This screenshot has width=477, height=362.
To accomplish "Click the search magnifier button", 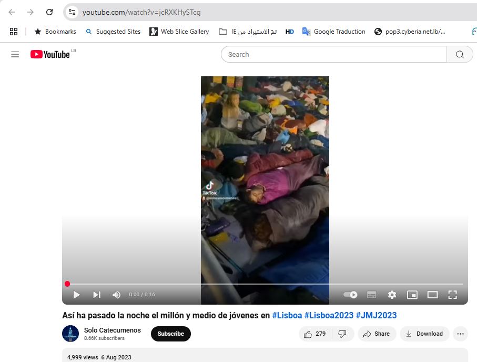I will (x=460, y=54).
